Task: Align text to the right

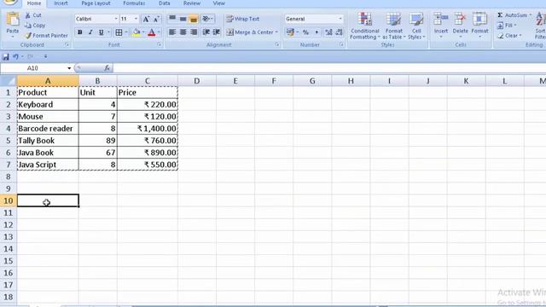Action: click(x=194, y=32)
